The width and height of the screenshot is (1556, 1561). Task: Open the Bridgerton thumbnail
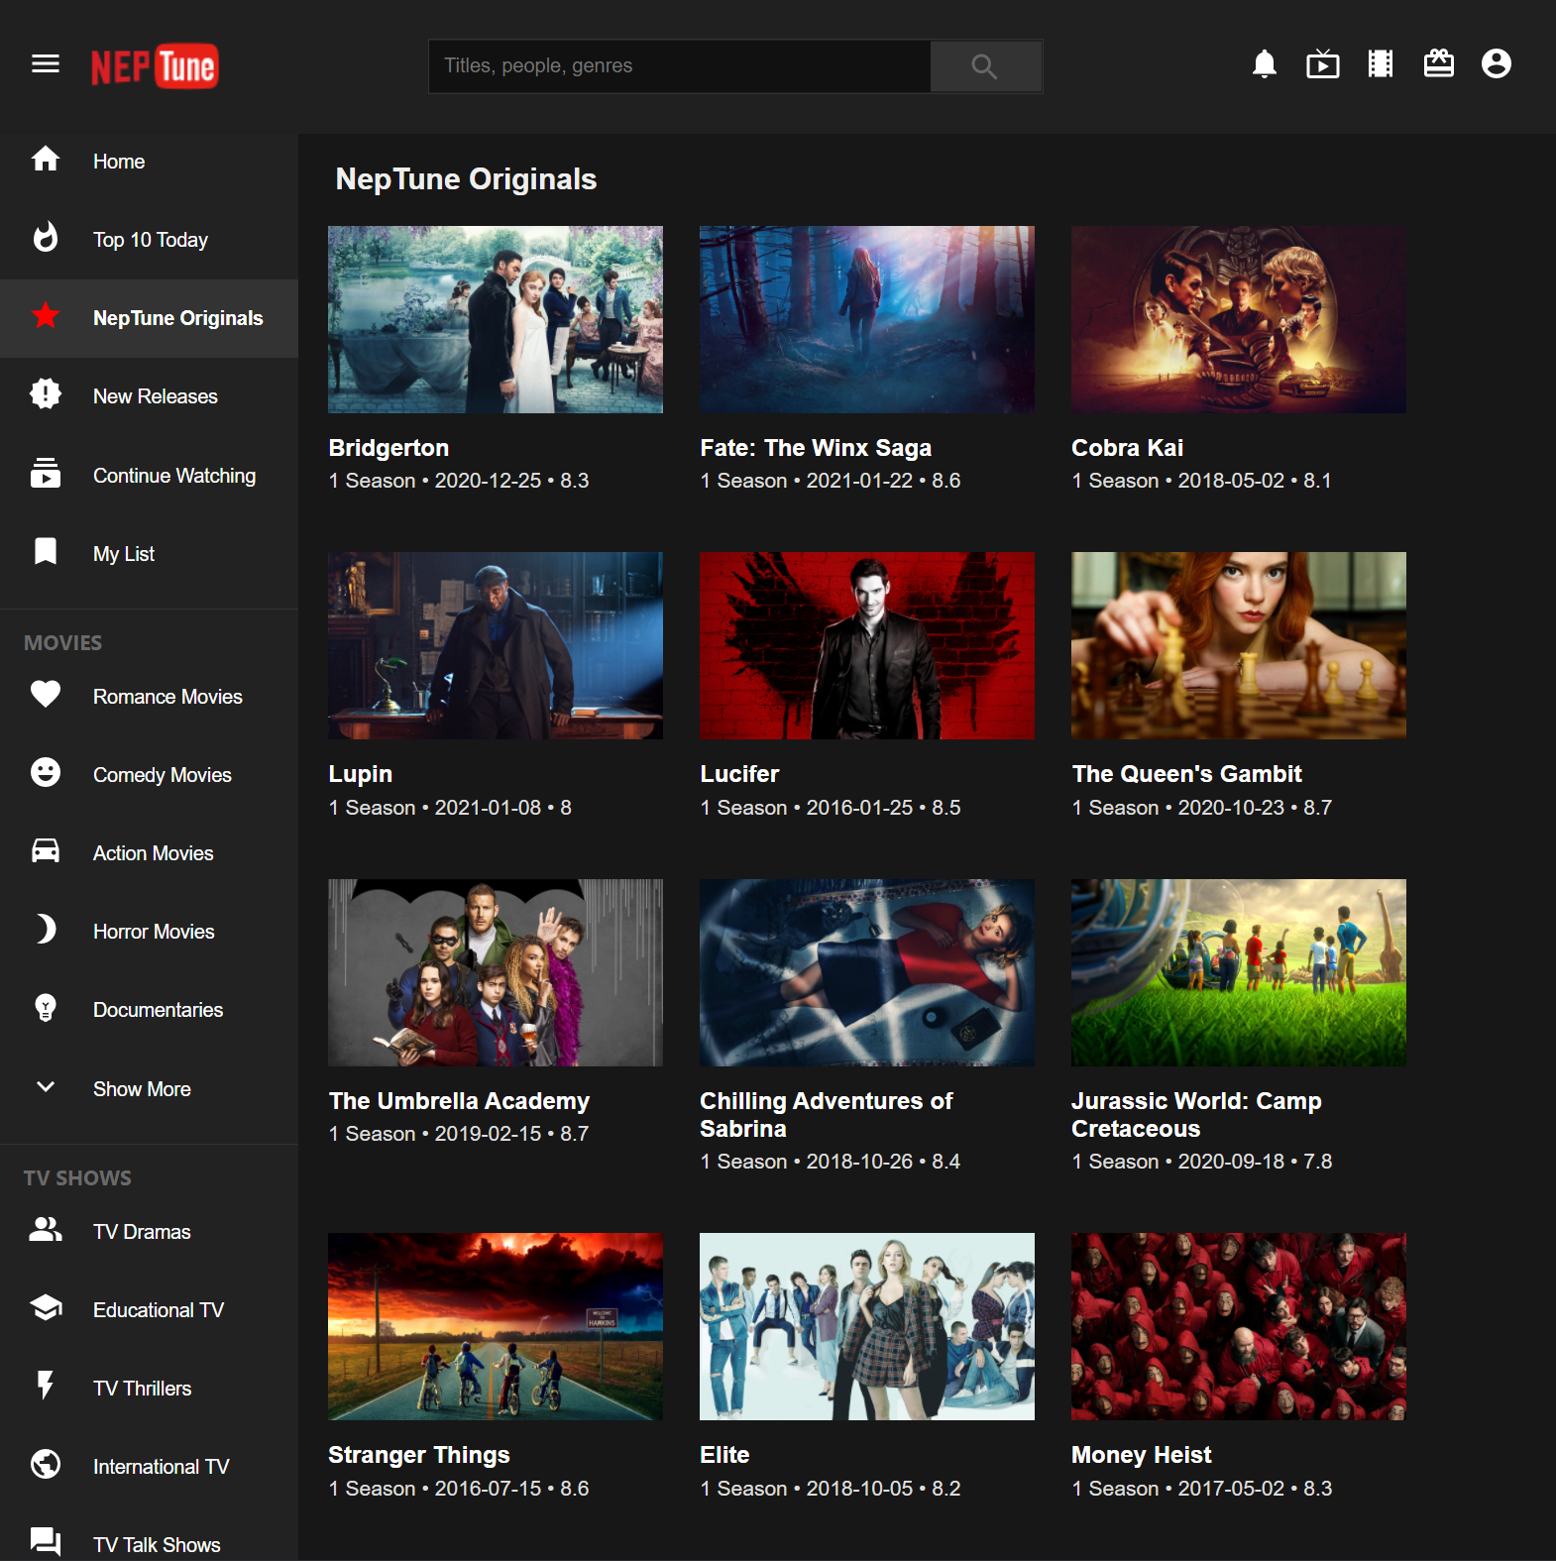click(x=496, y=319)
